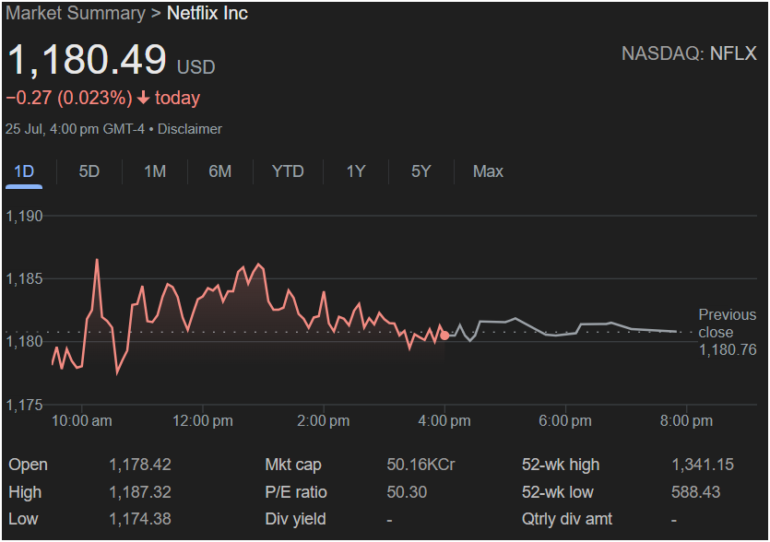Click the NASDAQ: NFLX ticker label

[689, 53]
